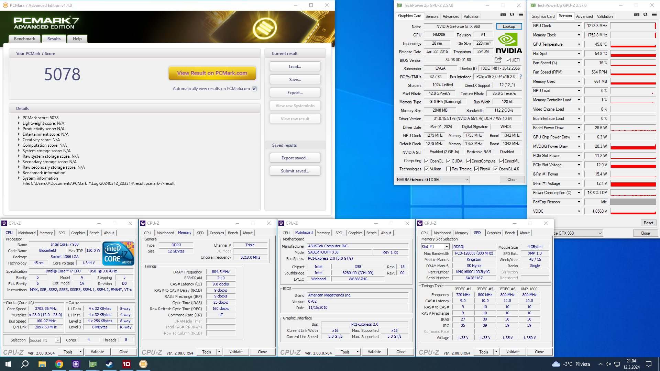Click the Bus Interface question mark help
This screenshot has width=660, height=371.
[521, 77]
